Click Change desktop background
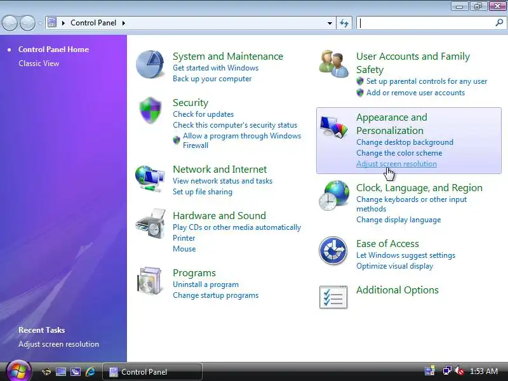Viewport: 508px width, 381px height. [x=404, y=142]
